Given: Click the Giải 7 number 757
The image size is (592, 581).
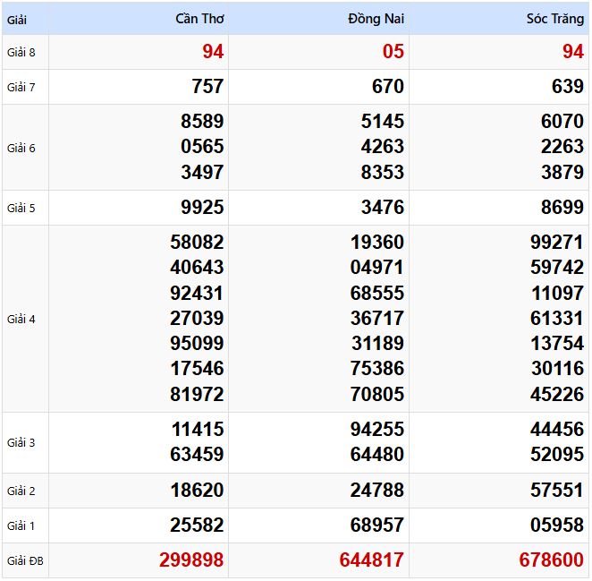Looking at the screenshot, I should coord(207,87).
